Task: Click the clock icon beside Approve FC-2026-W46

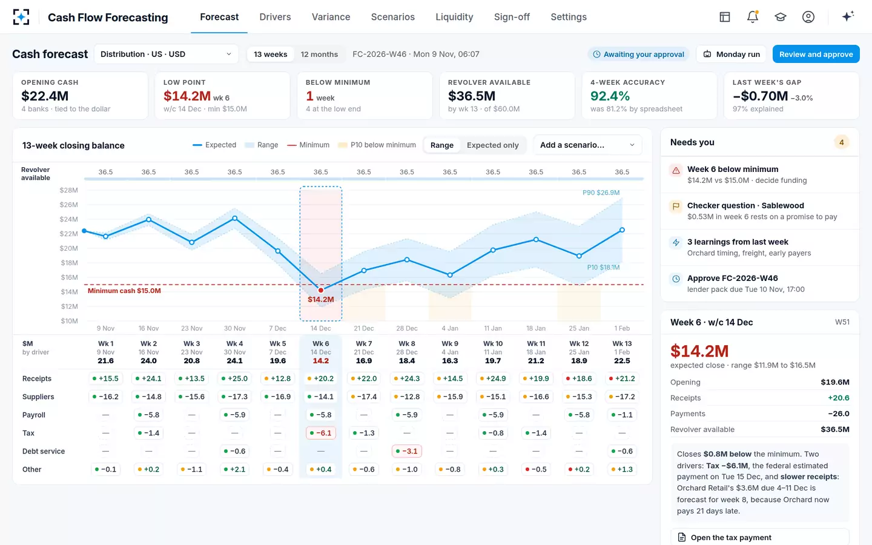Action: coord(676,279)
